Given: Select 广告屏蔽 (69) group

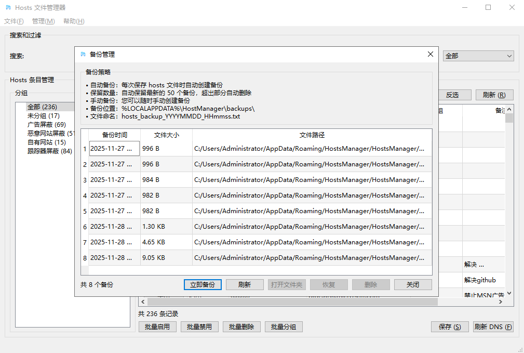Looking at the screenshot, I should [47, 125].
